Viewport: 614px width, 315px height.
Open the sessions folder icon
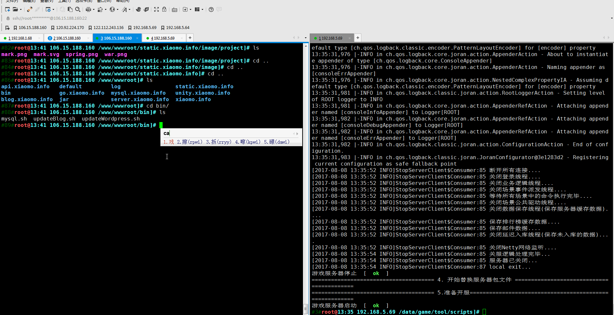(15, 9)
